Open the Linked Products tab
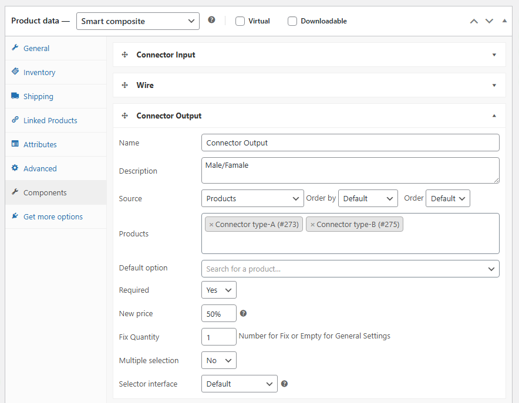 tap(50, 120)
